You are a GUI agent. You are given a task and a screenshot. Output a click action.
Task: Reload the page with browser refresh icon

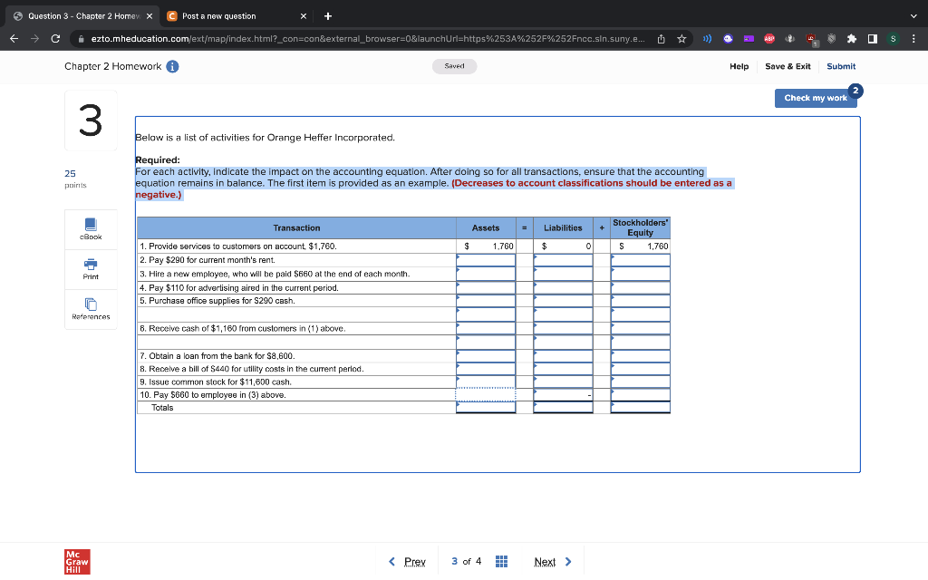[x=55, y=38]
